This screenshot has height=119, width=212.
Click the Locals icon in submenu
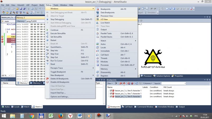98,48
